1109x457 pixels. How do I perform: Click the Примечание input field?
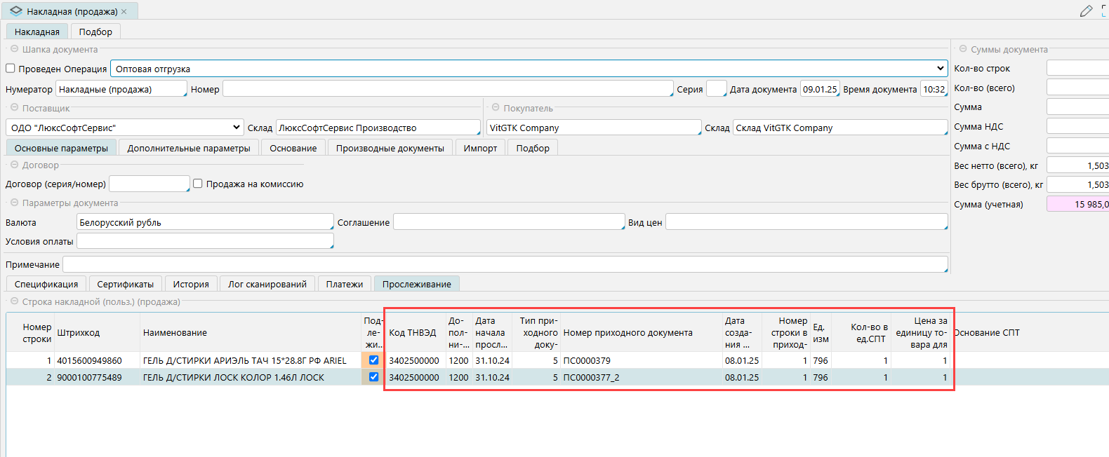pos(505,264)
